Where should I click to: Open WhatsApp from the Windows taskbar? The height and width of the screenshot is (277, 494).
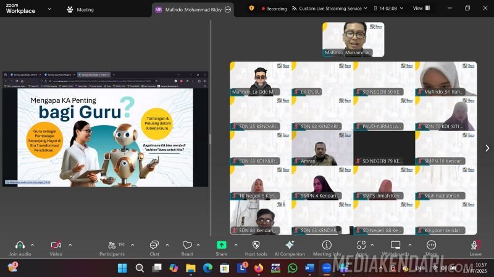292,268
